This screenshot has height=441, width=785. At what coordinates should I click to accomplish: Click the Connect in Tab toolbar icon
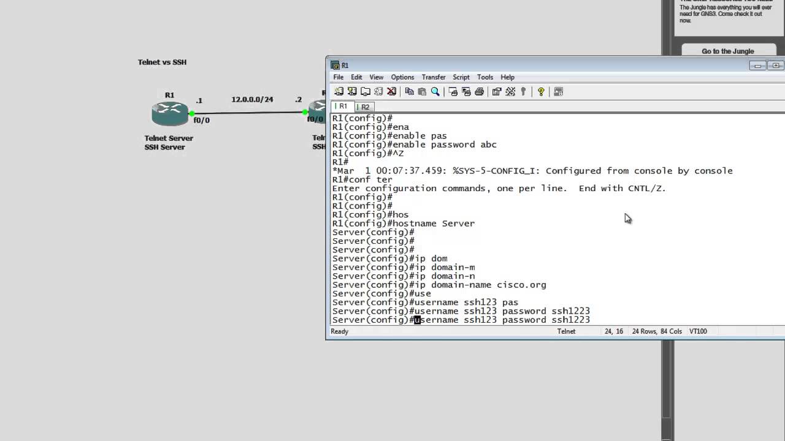(x=366, y=91)
